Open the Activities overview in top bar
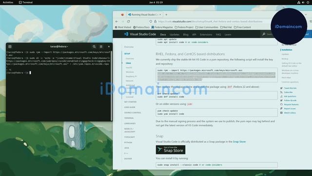This screenshot has height=176, width=312. coord(8,2)
